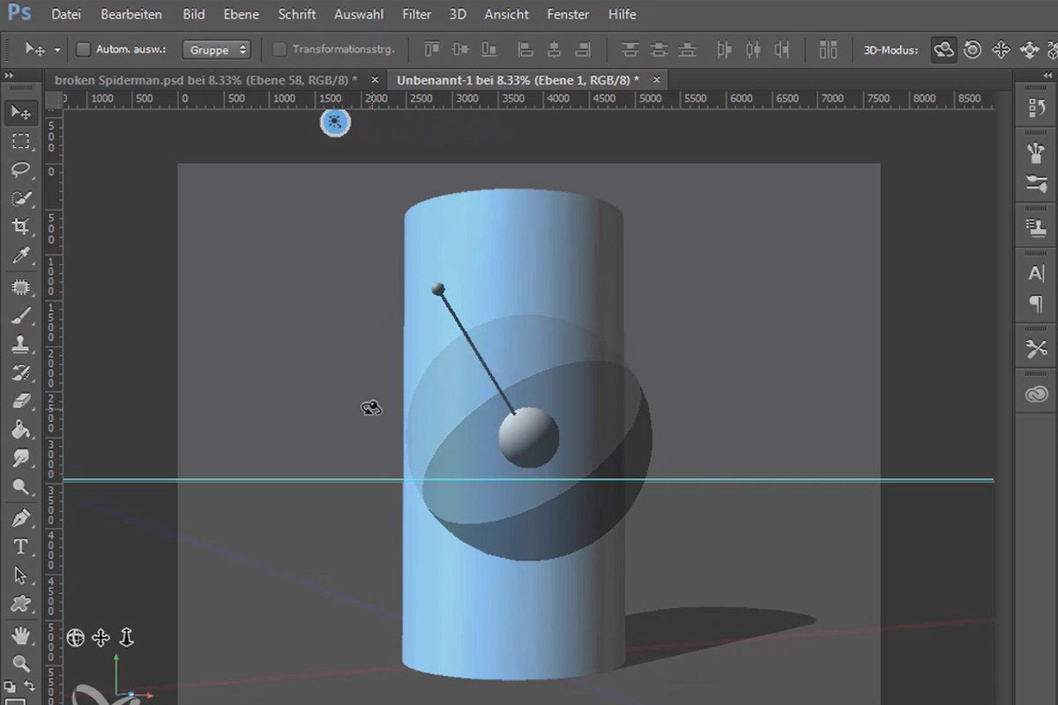This screenshot has height=705, width=1058.
Task: Click Align Top Edges button
Action: tap(432, 50)
